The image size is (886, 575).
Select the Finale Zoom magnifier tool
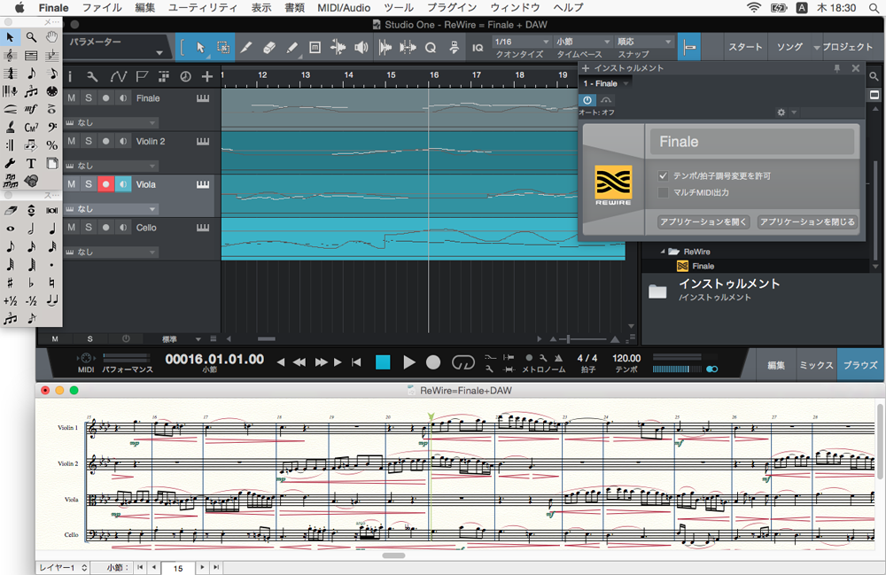point(31,37)
